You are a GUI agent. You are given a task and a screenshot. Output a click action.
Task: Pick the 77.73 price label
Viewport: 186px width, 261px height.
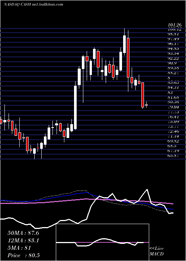(x=174, y=112)
